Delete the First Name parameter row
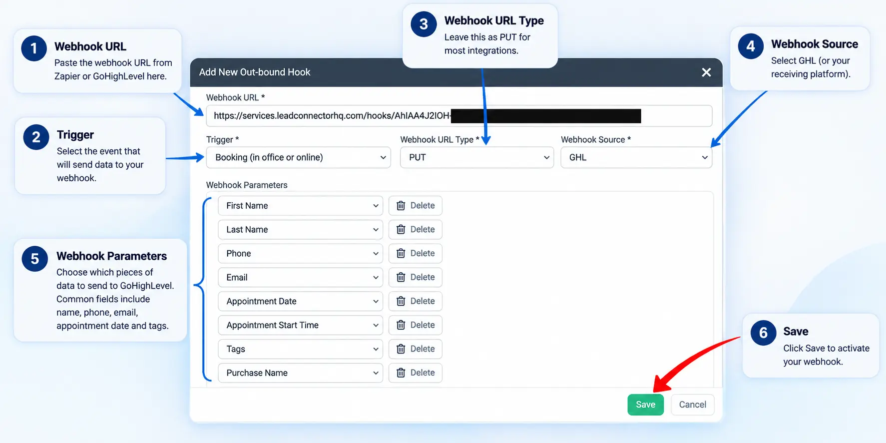Viewport: 886px width, 443px height. coord(416,206)
